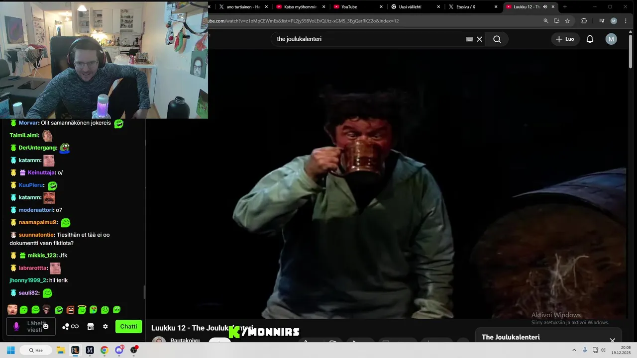Close the YouTube tab
This screenshot has width=637, height=358.
pos(381,7)
